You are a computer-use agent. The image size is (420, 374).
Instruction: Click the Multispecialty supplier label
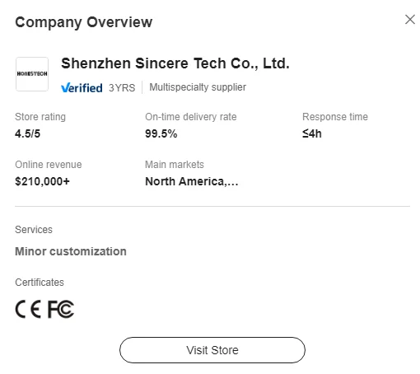pos(198,87)
